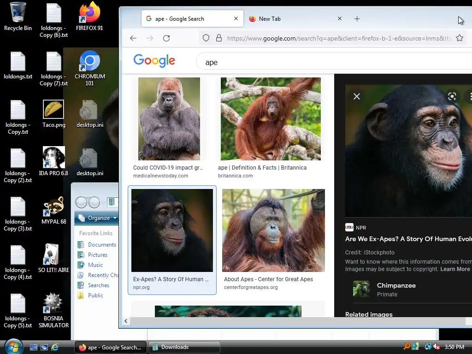Click the Downloads window back navigation button
Screen dimensions: 472x354
(81, 202)
